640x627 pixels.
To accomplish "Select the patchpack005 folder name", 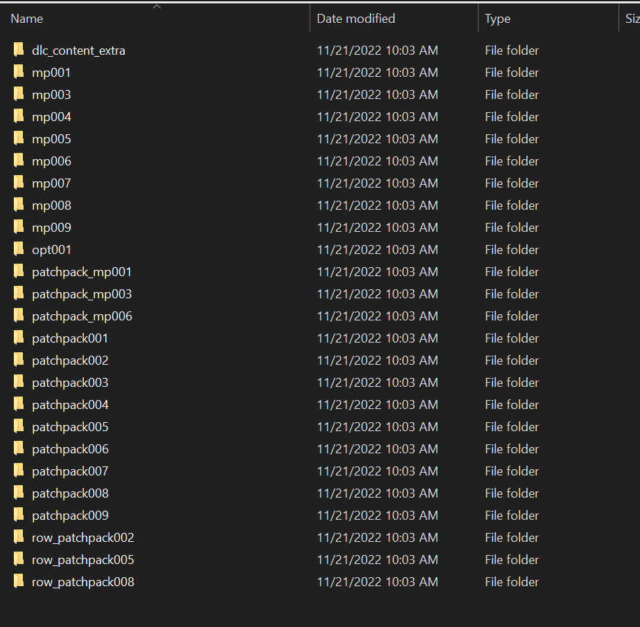I will pos(70,427).
